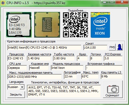Click the Закрыть button
The height and width of the screenshot is (105, 129).
(16, 94)
